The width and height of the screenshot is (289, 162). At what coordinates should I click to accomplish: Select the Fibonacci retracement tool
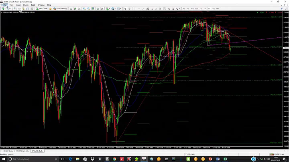(152, 9)
